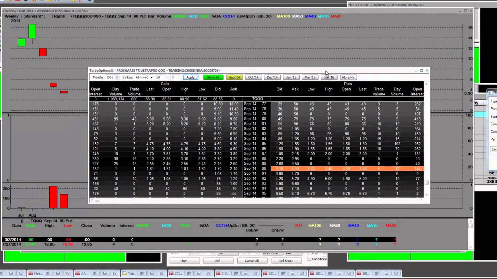Click the NETFLIX INC window title bar

pos(421,5)
